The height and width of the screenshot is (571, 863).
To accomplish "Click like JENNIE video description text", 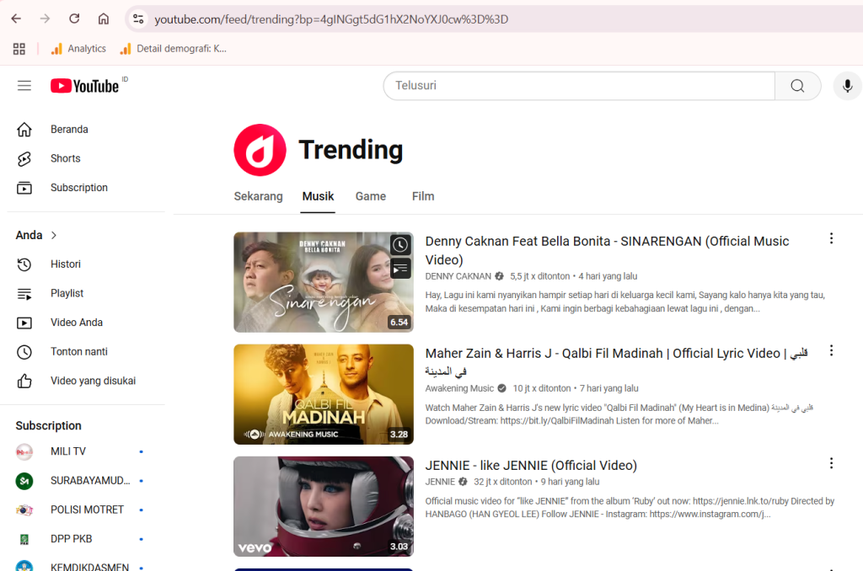I will (x=630, y=508).
